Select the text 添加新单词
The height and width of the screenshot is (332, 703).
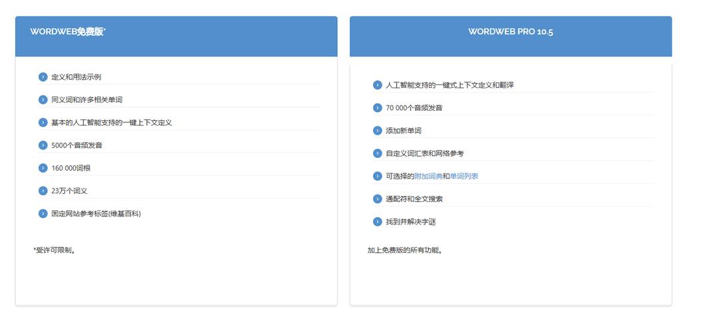(404, 131)
